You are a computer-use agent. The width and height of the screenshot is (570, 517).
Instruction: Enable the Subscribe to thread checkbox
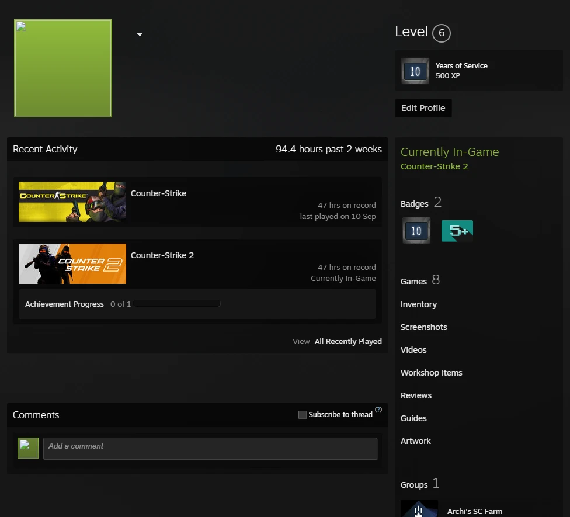pos(302,415)
